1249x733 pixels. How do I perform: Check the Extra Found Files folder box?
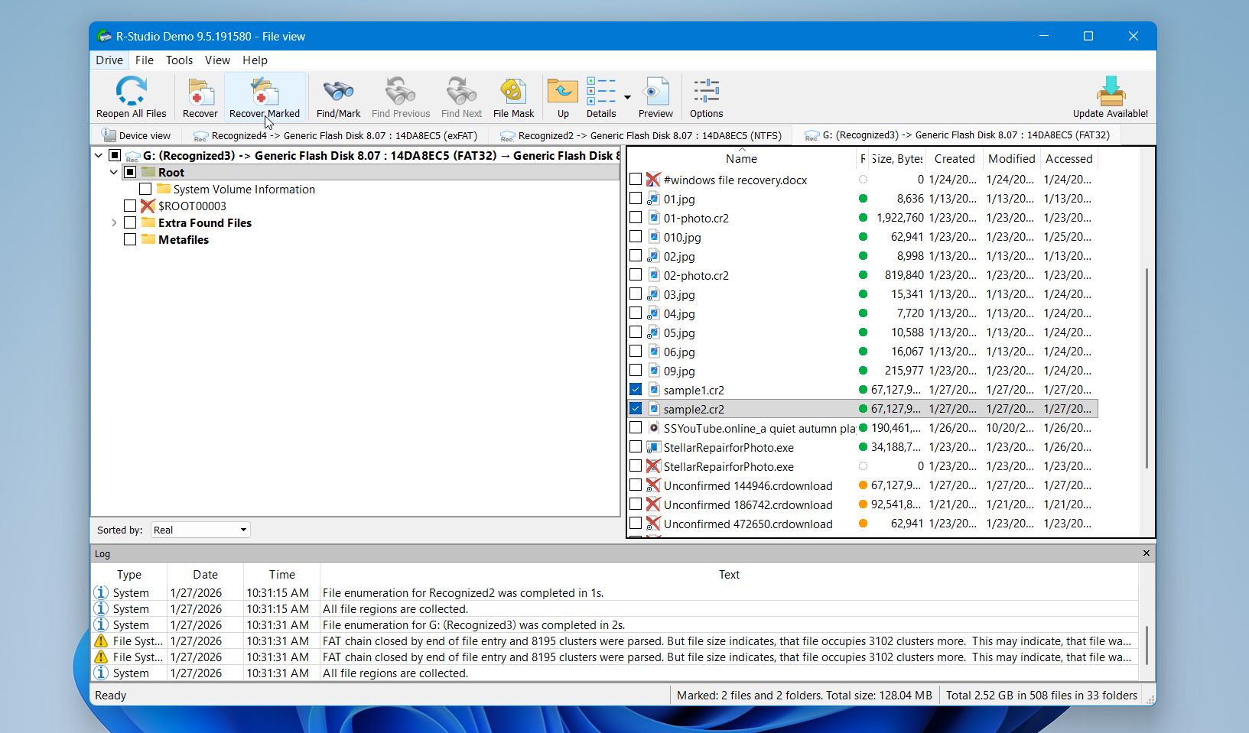pos(130,223)
